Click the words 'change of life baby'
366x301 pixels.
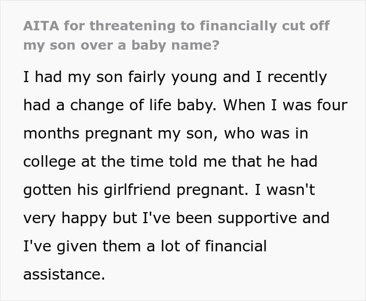pos(136,106)
